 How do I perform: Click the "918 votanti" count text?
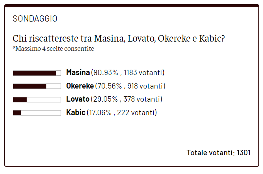click(x=145, y=86)
